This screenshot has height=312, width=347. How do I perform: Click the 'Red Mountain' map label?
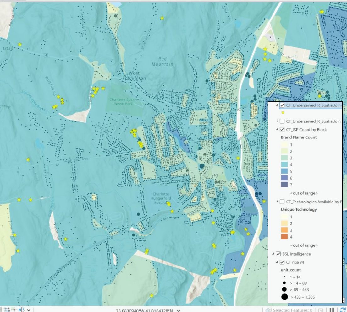[162, 62]
